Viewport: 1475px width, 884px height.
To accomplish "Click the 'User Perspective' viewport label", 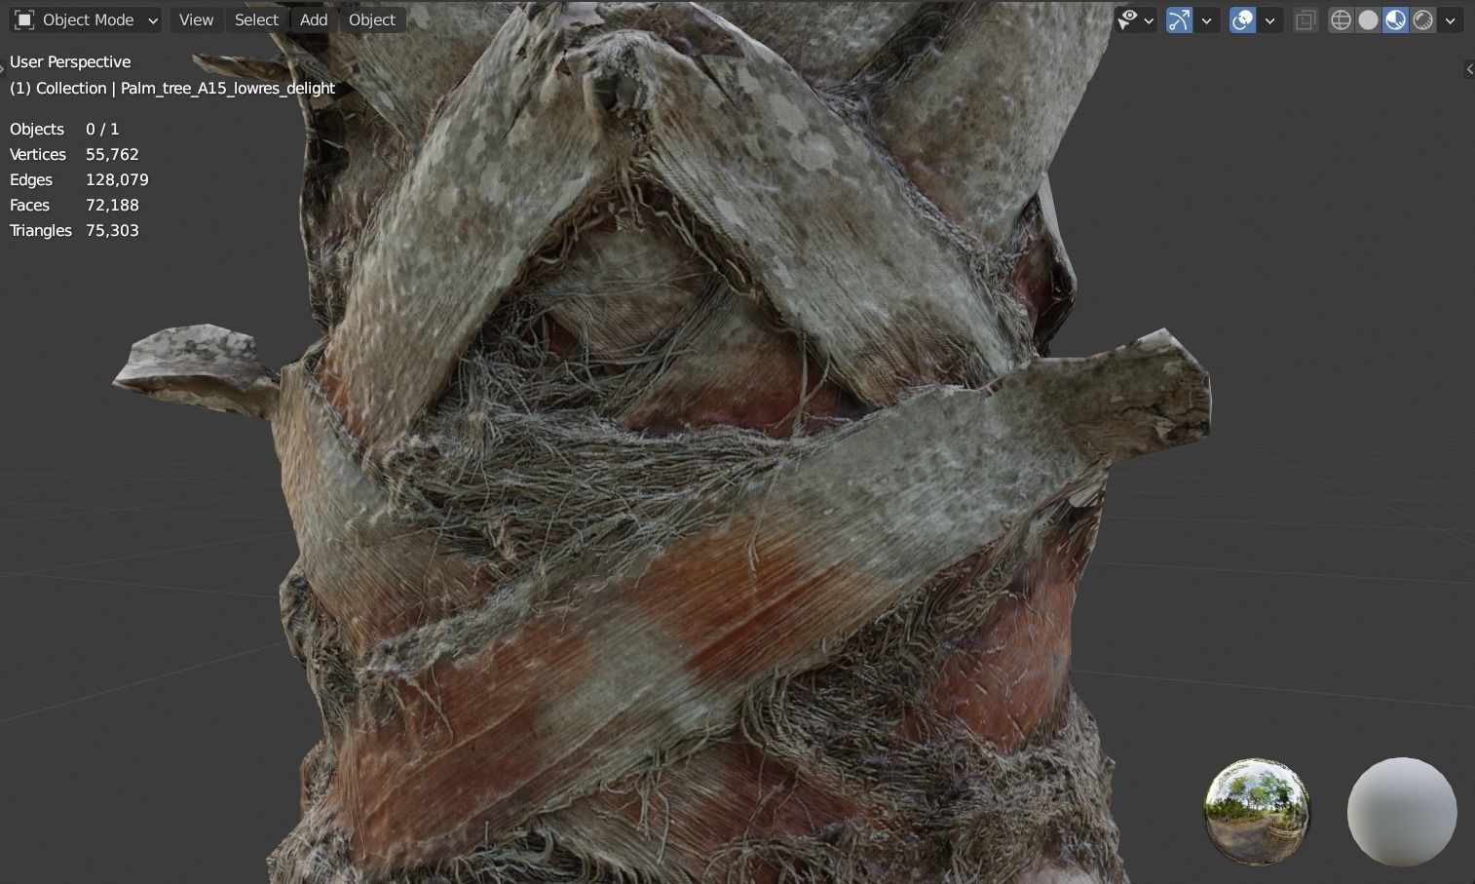I will tap(70, 61).
